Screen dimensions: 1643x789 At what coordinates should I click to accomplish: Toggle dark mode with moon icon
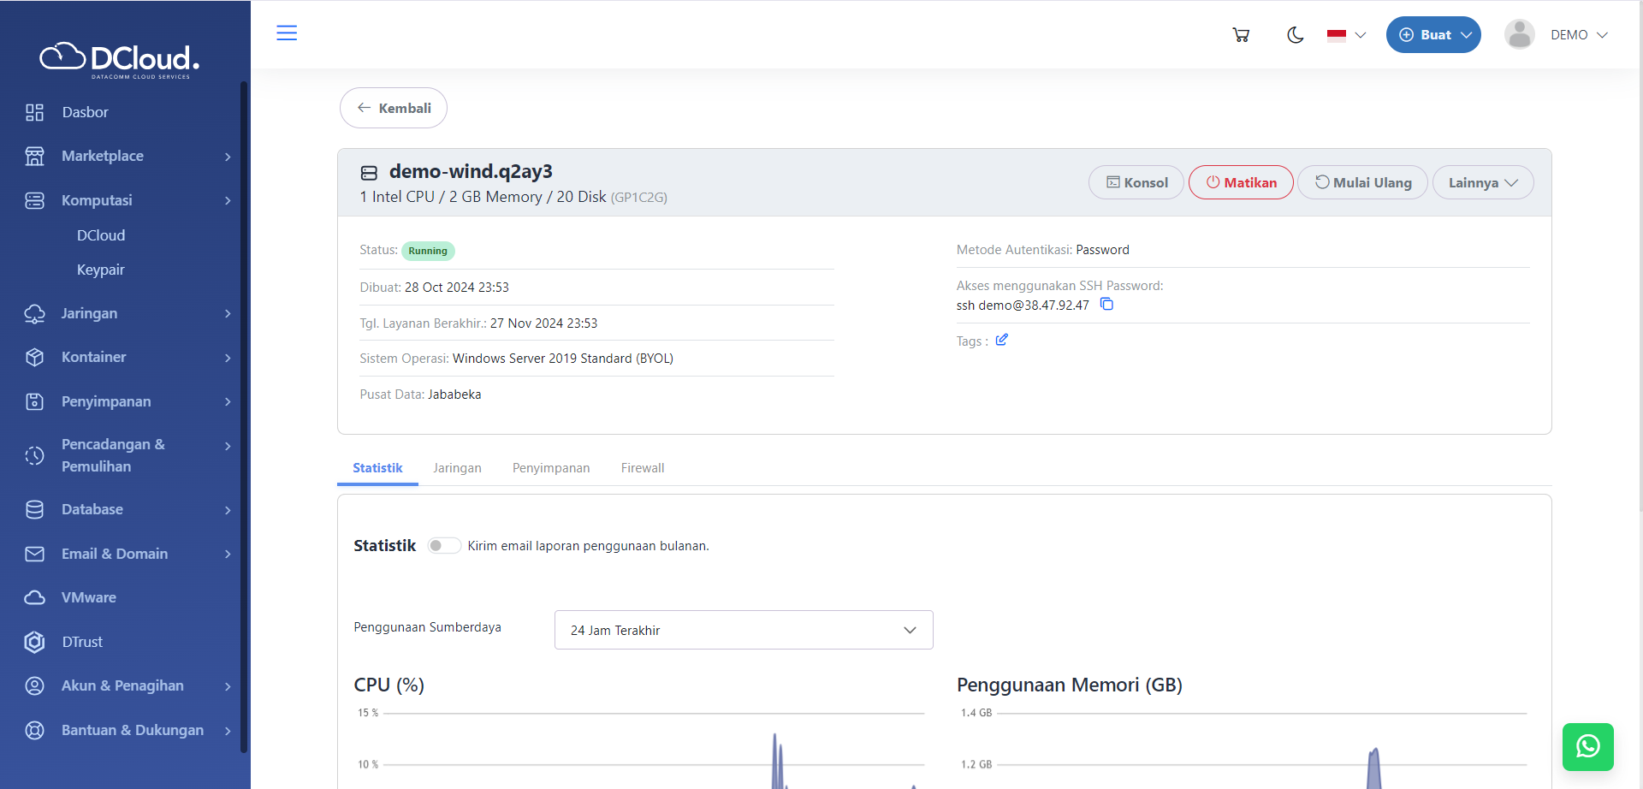(x=1295, y=35)
